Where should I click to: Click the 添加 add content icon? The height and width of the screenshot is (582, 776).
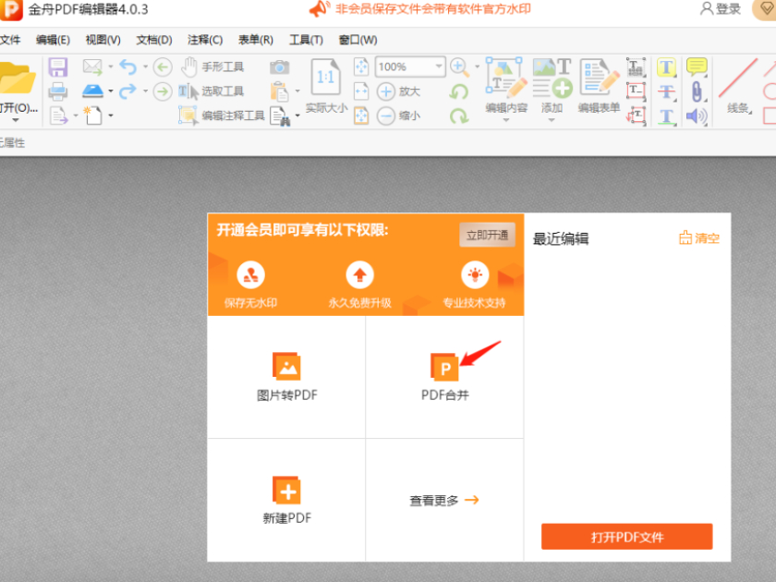[x=552, y=78]
